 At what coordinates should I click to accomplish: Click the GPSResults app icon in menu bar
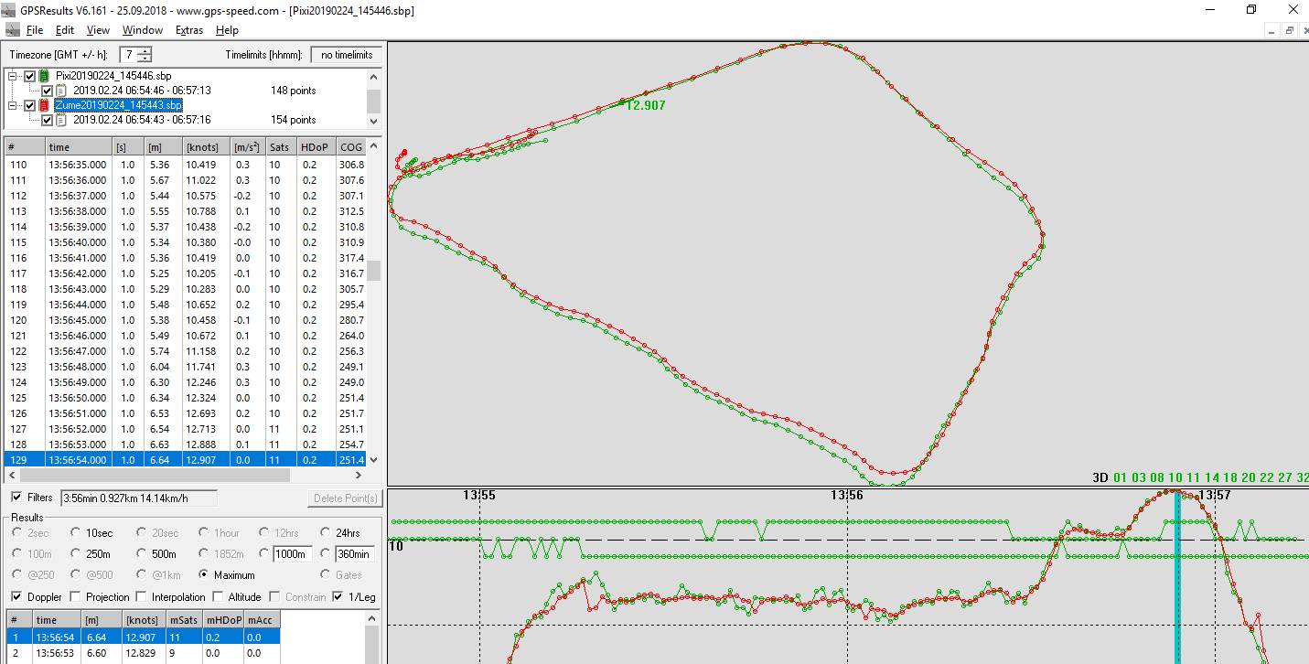[x=12, y=30]
